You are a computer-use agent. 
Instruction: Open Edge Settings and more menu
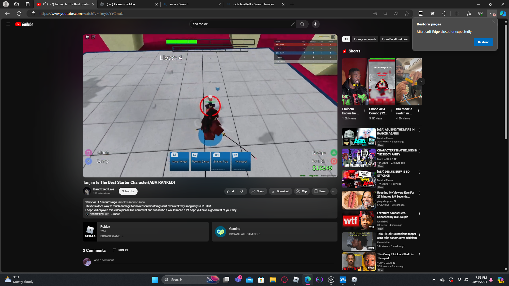click(492, 14)
